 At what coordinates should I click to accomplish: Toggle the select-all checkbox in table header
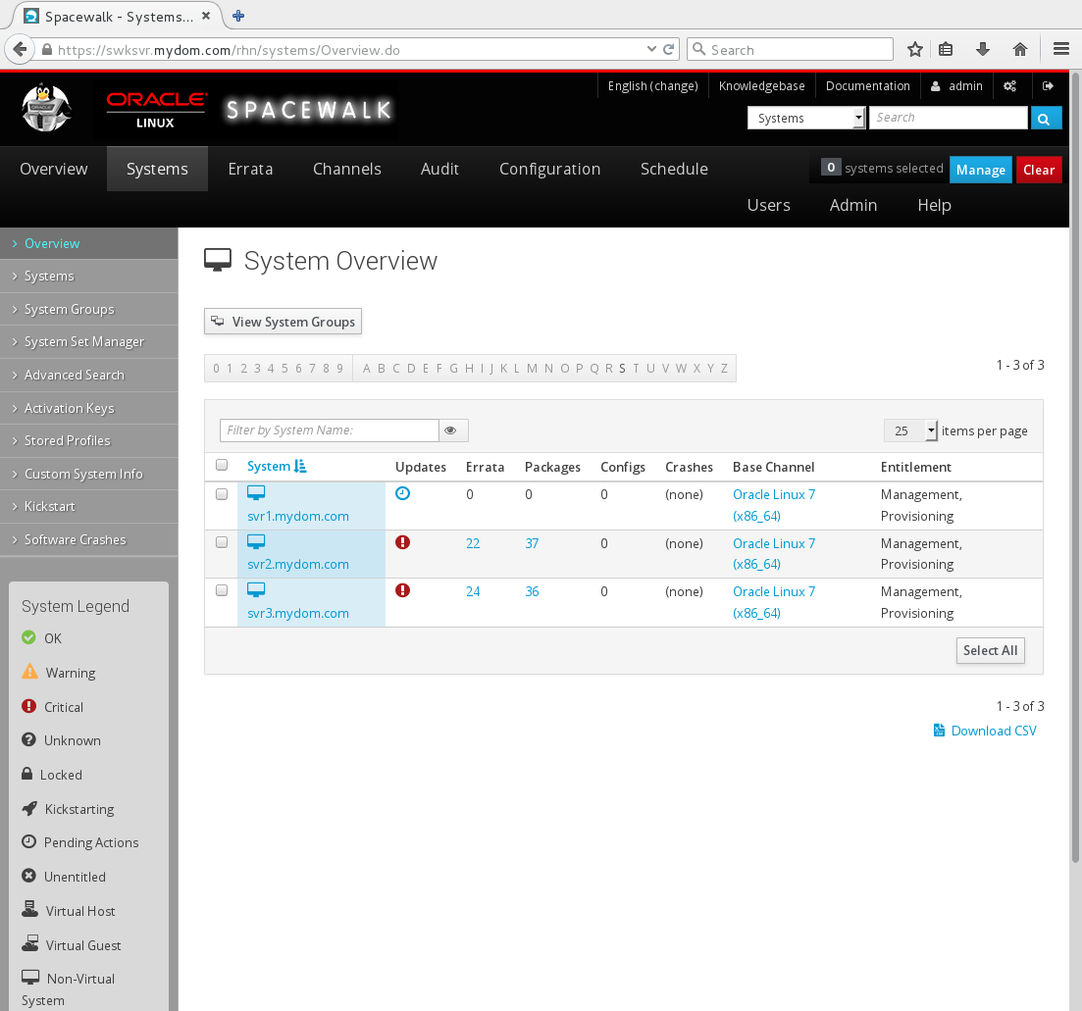click(x=222, y=465)
